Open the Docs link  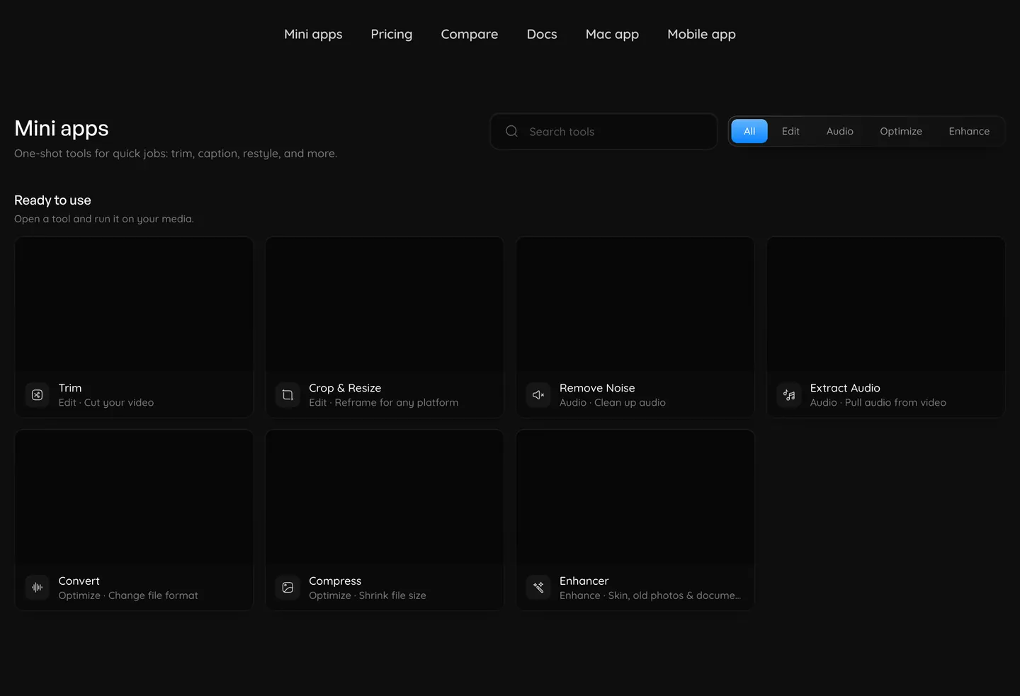542,34
